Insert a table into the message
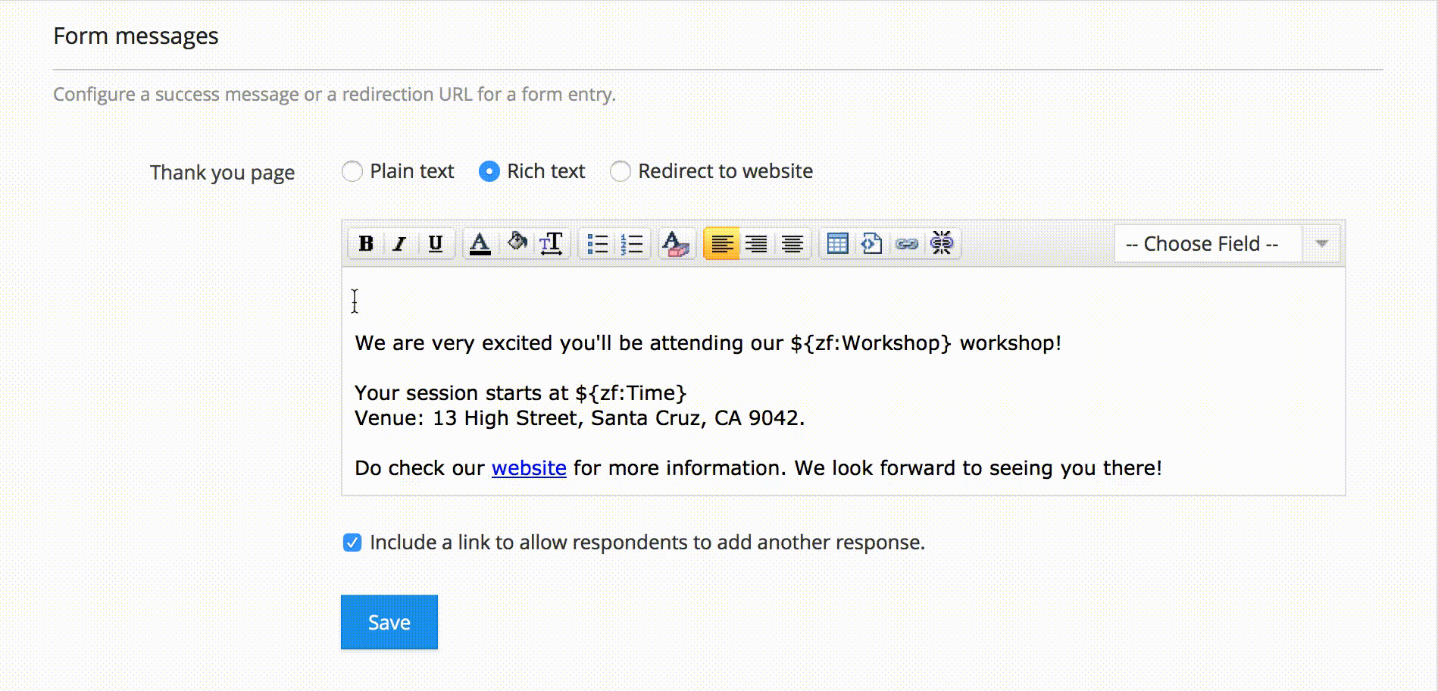The width and height of the screenshot is (1438, 691). pos(837,244)
